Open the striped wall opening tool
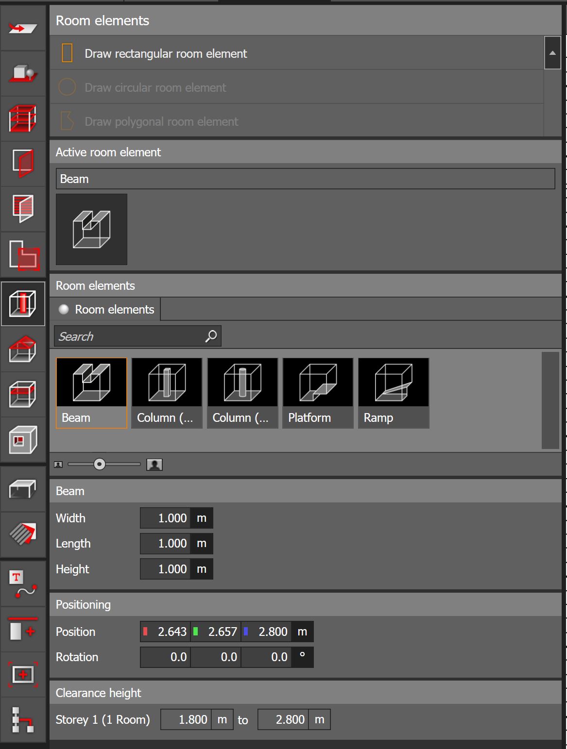 [23, 208]
